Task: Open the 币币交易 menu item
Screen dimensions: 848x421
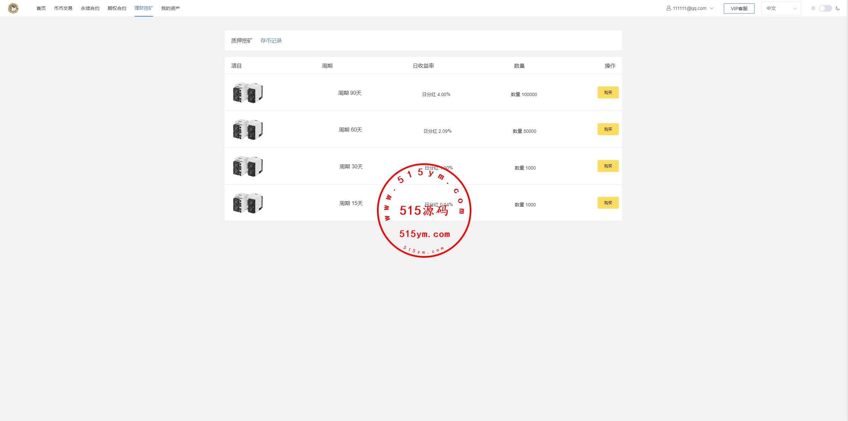Action: [63, 8]
